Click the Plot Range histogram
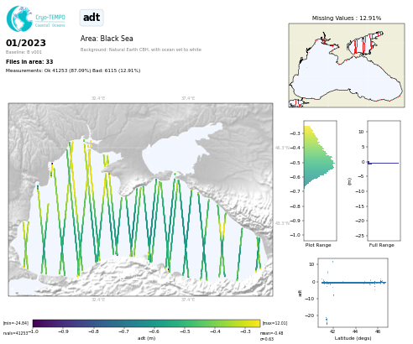This screenshot has height=344, width=413. tap(320, 180)
